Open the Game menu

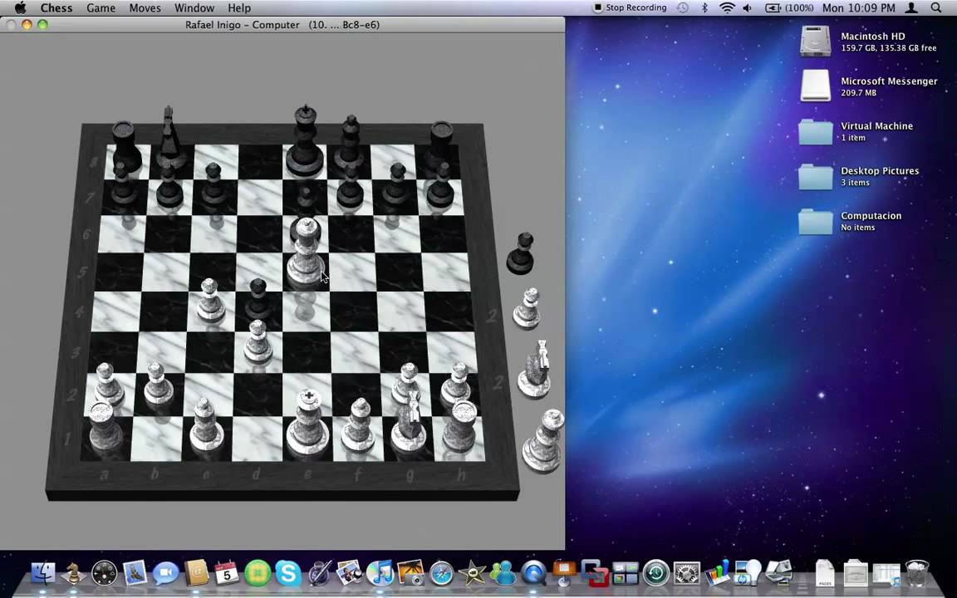pyautogui.click(x=101, y=7)
